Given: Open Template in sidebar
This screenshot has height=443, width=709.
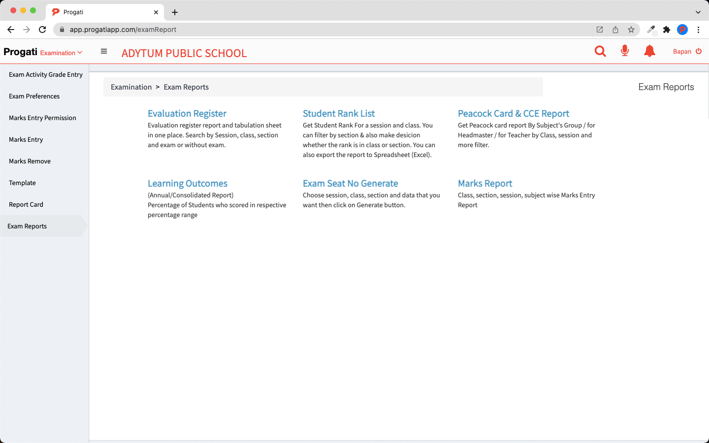Looking at the screenshot, I should click(23, 183).
